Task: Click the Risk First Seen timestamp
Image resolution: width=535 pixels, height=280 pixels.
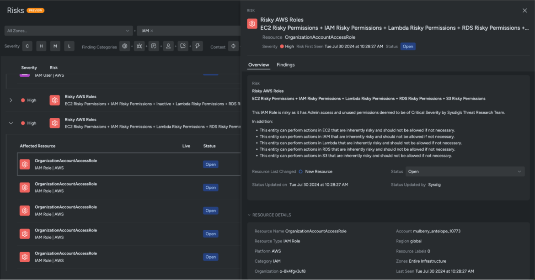Action: click(354, 46)
